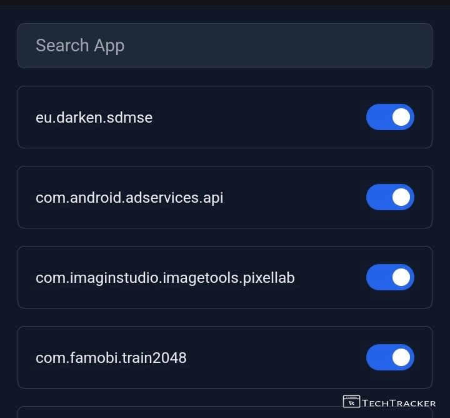Click the com.famobi.train2048 app name
450x418 pixels.
click(111, 358)
